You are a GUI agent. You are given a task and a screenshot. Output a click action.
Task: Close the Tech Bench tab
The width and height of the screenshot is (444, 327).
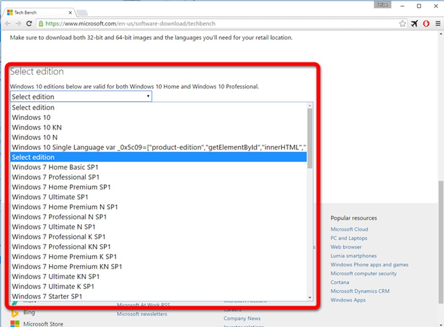pyautogui.click(x=70, y=13)
